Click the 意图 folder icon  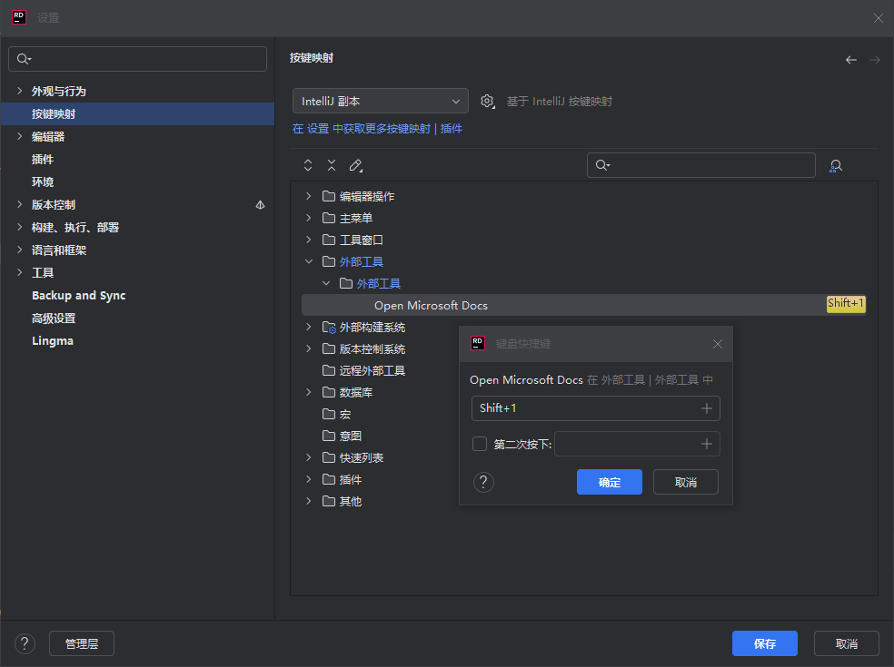click(x=328, y=436)
